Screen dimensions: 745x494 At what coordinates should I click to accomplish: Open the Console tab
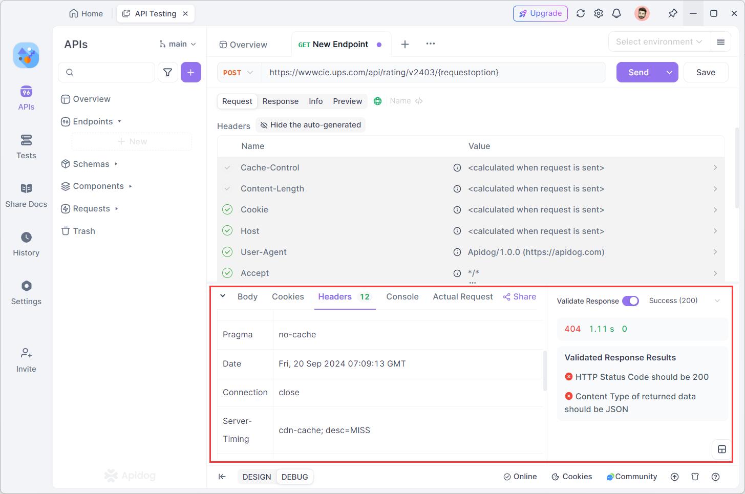pyautogui.click(x=402, y=297)
